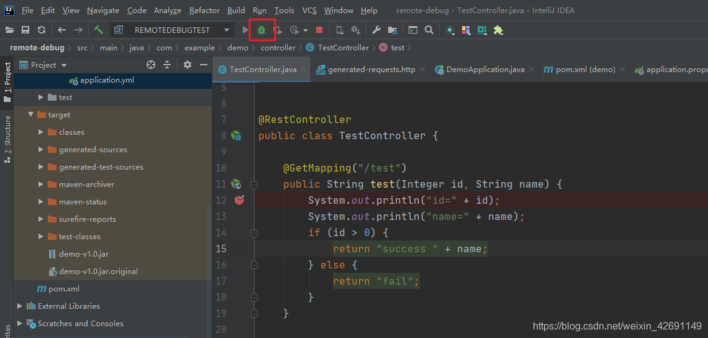
Task: Collapse the target folder
Action: tap(30, 114)
